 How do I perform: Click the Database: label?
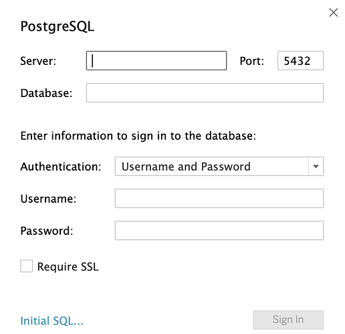tap(46, 93)
